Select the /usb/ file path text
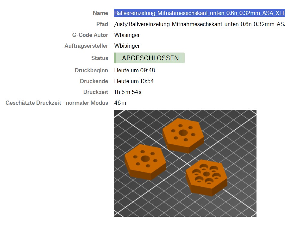The image size is (285, 226). coord(199,24)
